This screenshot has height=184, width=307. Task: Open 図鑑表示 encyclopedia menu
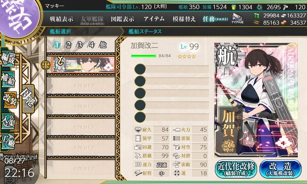[122, 19]
